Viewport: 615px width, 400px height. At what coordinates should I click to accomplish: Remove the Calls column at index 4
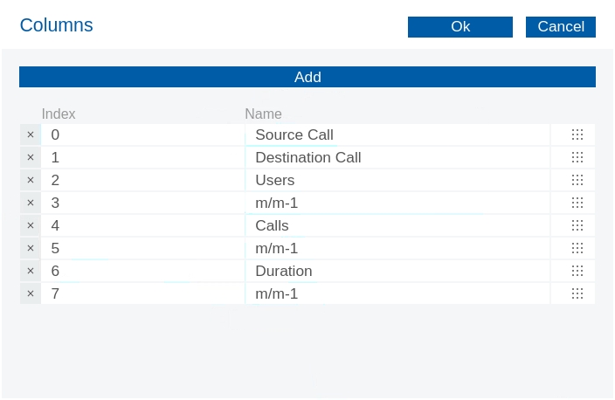(x=30, y=225)
